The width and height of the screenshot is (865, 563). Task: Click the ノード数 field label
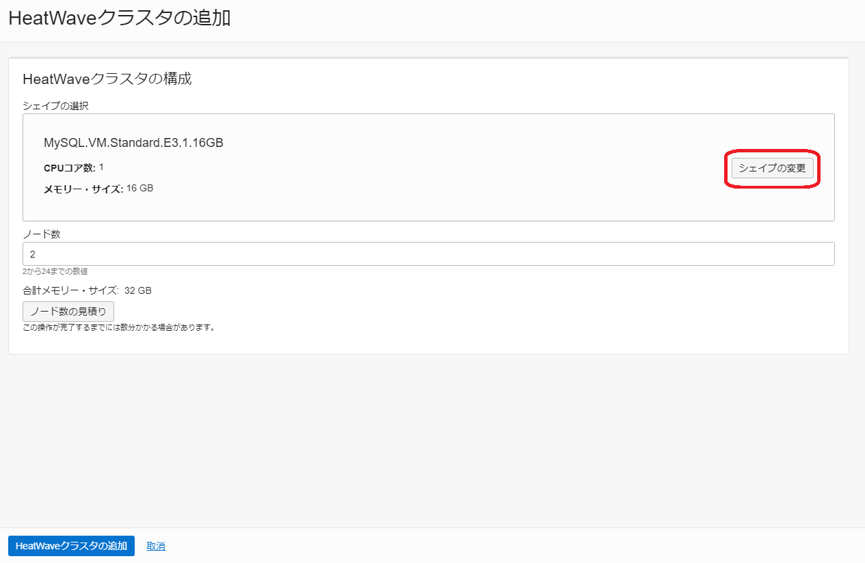(42, 234)
